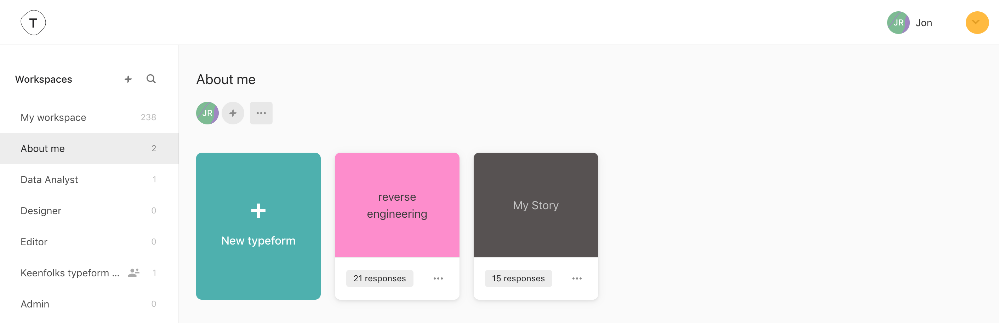The width and height of the screenshot is (999, 323).
Task: Select Data Analyst workspace
Action: (x=89, y=180)
